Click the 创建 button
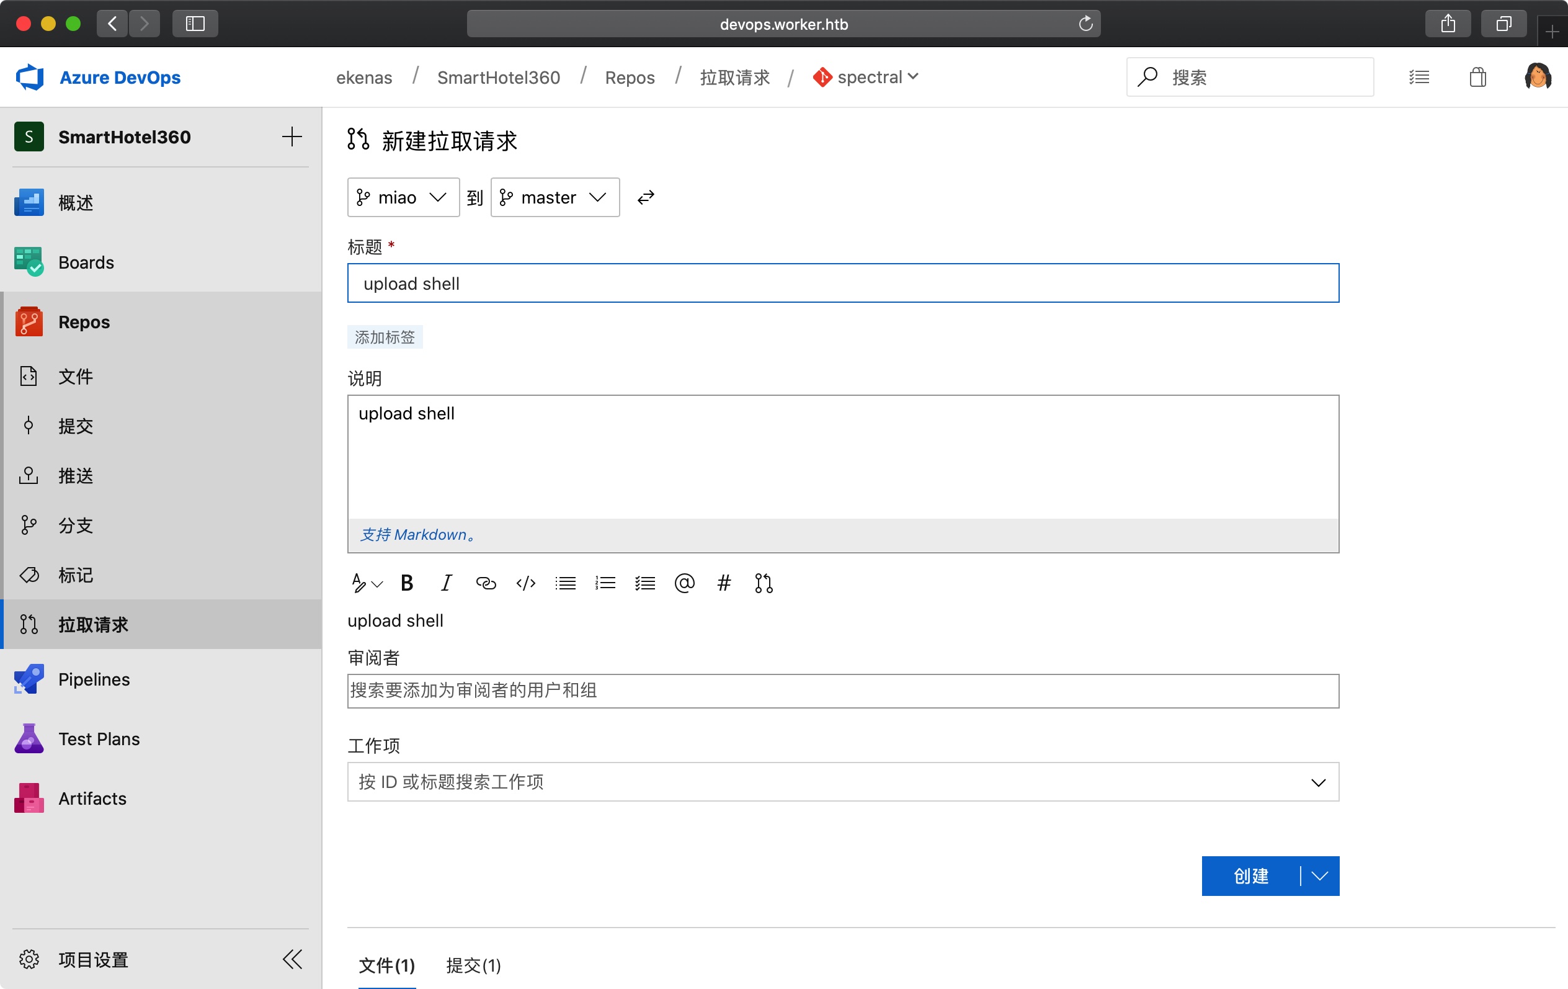 coord(1250,875)
